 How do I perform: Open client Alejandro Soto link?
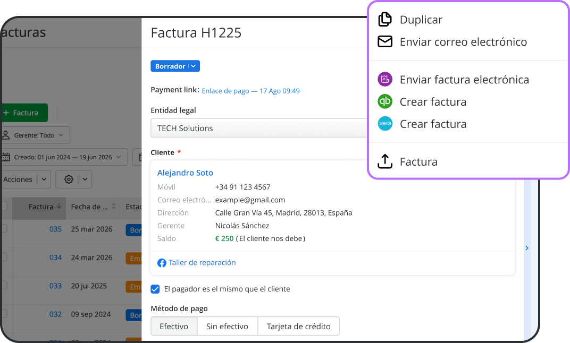[x=185, y=173]
